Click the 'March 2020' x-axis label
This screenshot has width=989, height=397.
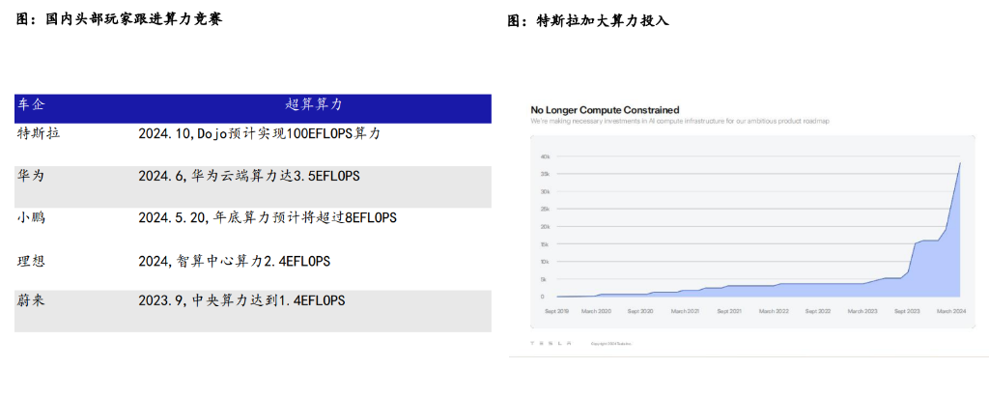[595, 311]
